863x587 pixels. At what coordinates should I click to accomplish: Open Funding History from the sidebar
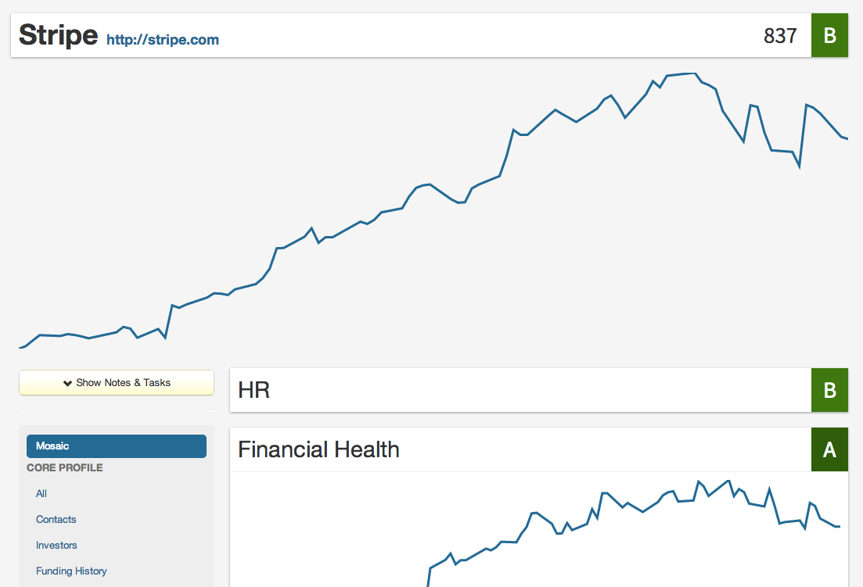tap(71, 571)
